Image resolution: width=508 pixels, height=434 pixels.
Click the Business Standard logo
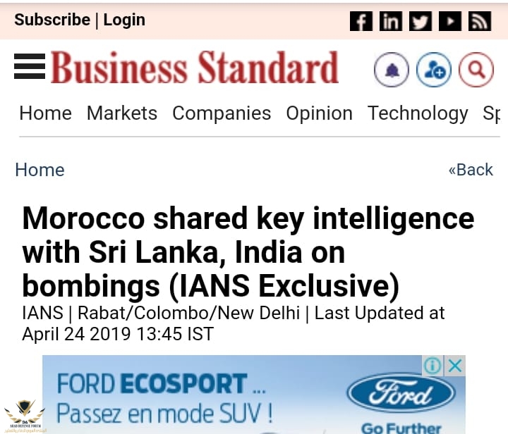(195, 67)
